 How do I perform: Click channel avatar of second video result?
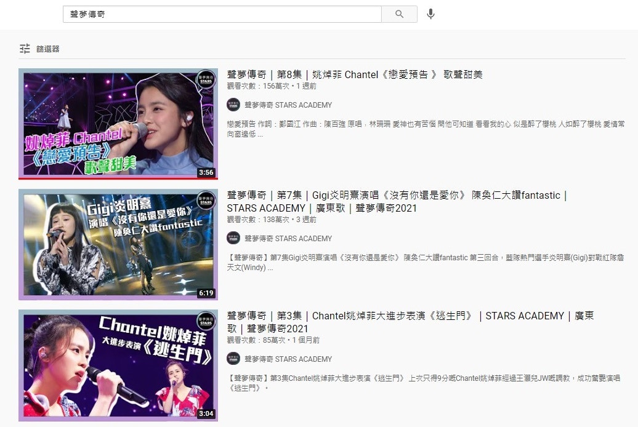pyautogui.click(x=233, y=239)
